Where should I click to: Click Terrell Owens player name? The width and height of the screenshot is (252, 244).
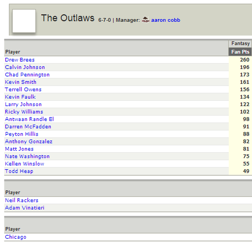pyautogui.click(x=23, y=90)
